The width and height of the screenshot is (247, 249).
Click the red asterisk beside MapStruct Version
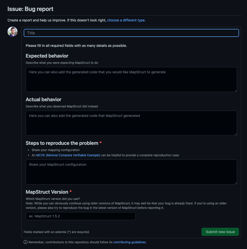click(x=71, y=192)
